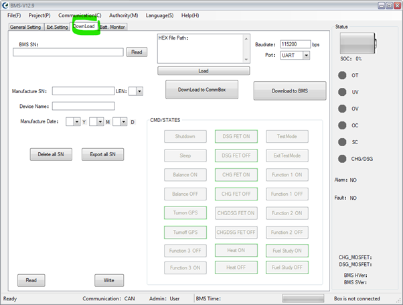Click the Shutdown command button
Screen dimensions: 403x305
pyautogui.click(x=185, y=137)
